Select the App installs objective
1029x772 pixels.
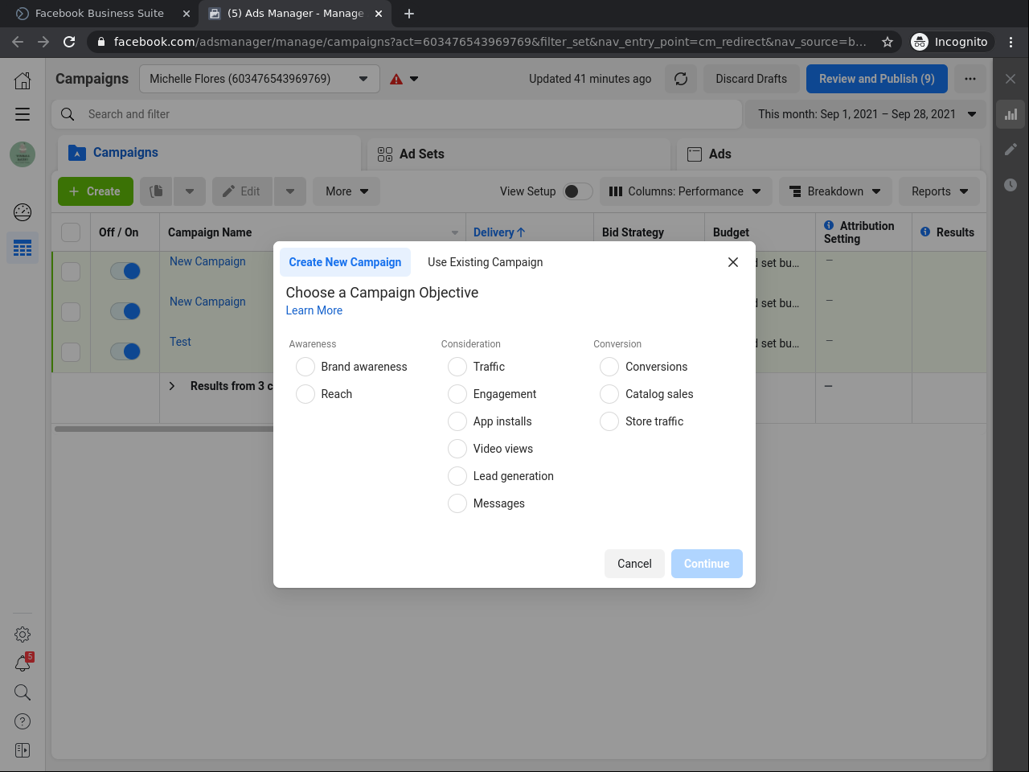click(457, 421)
